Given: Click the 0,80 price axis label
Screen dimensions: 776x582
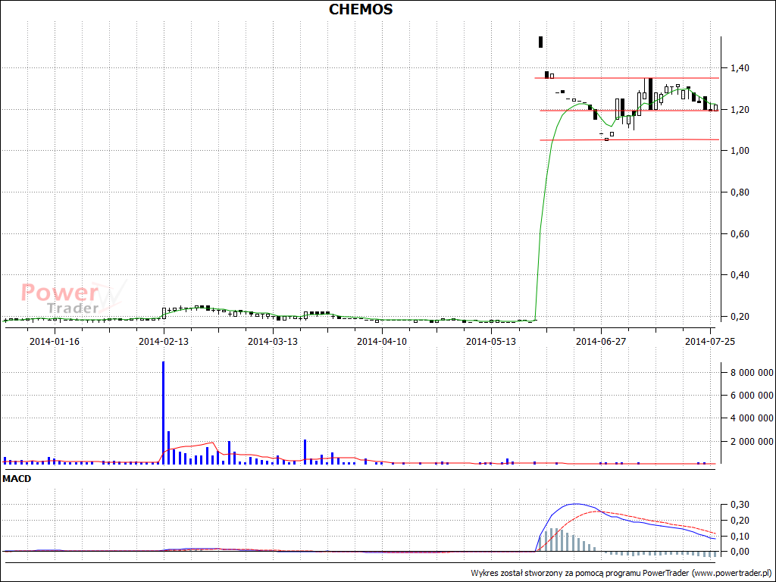Looking at the screenshot, I should click(740, 192).
